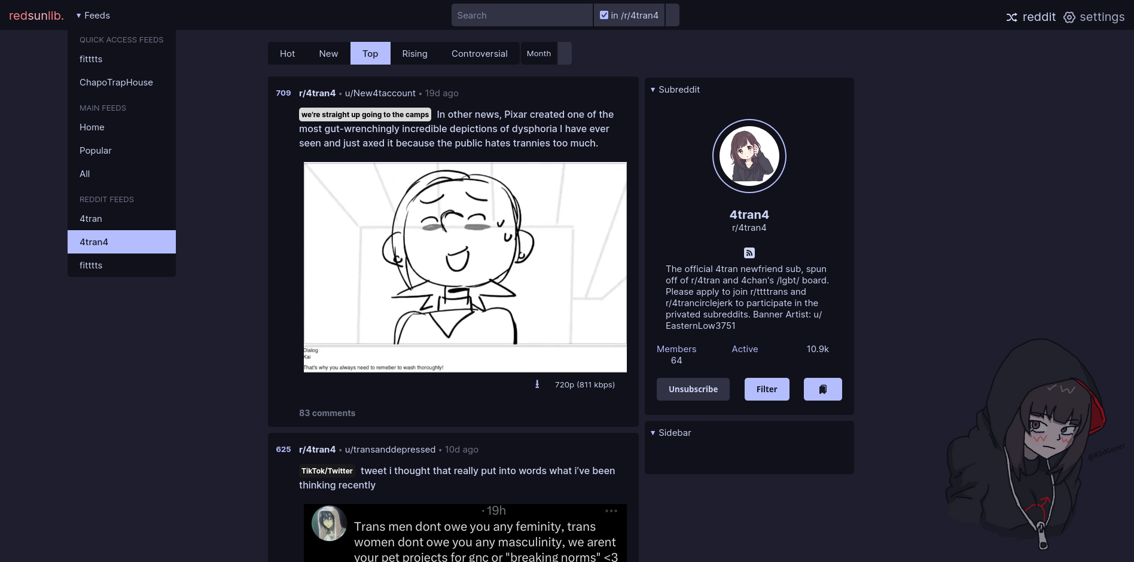Select 720p (811 kbps) video quality
Viewport: 1134px width, 562px height.
(x=584, y=384)
